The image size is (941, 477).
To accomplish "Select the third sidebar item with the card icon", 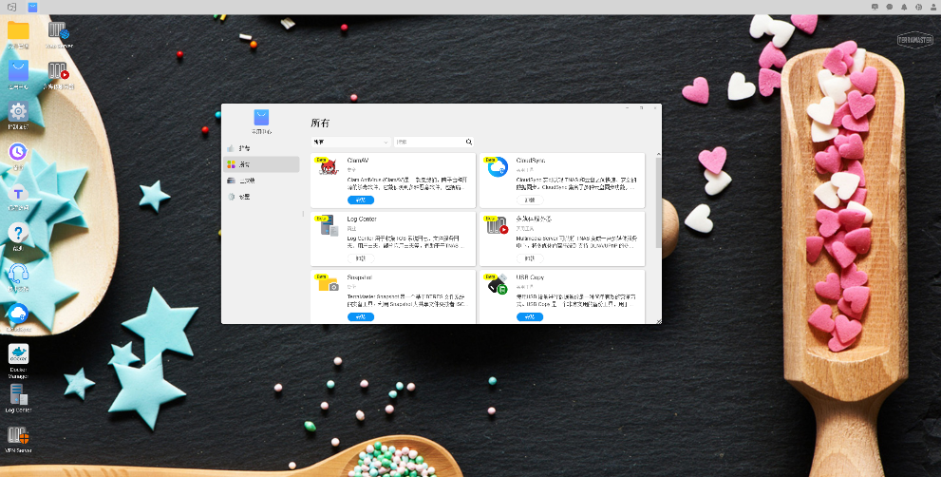I will coord(261,181).
